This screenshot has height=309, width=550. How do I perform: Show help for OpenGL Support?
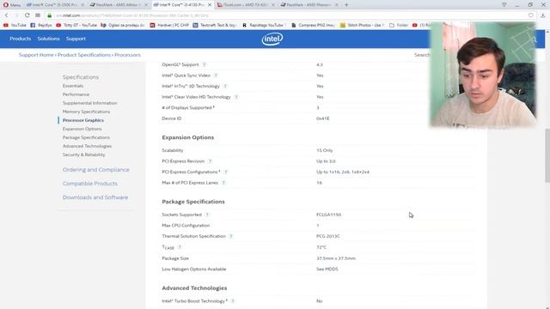(x=205, y=64)
